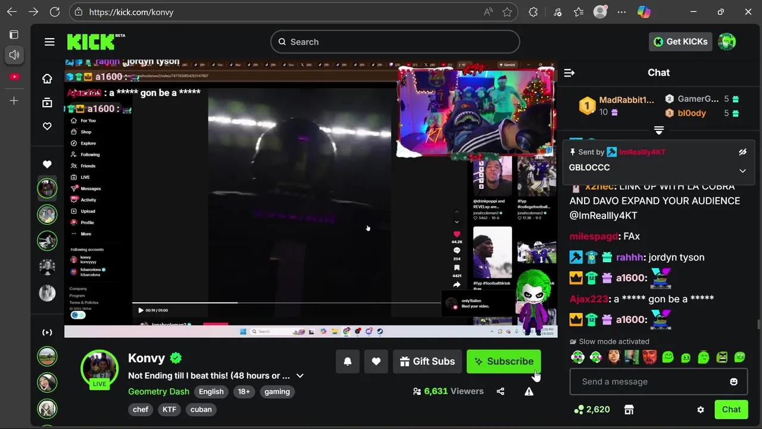
Task: Open browser extensions puzzle icon
Action: [533, 12]
